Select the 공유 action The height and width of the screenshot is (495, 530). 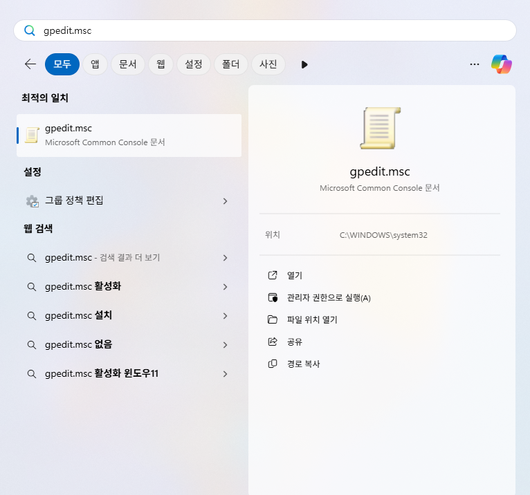pos(295,342)
